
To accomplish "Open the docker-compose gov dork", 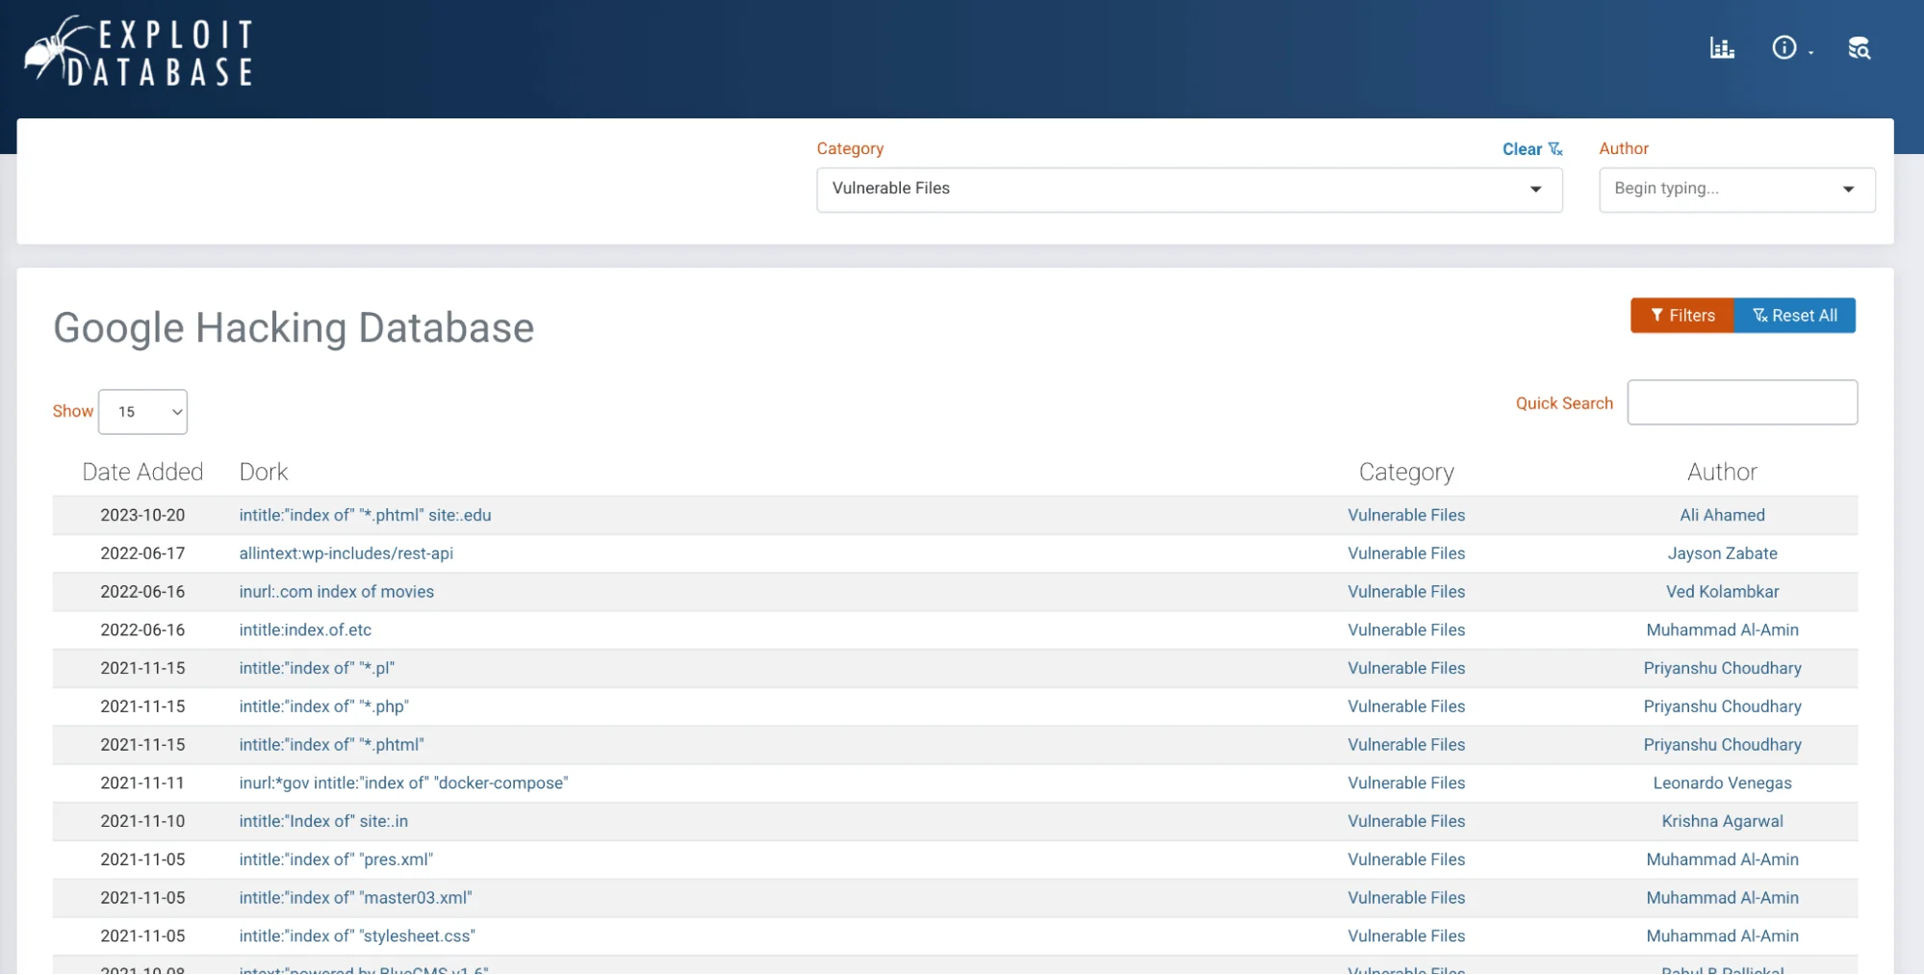I will [403, 783].
